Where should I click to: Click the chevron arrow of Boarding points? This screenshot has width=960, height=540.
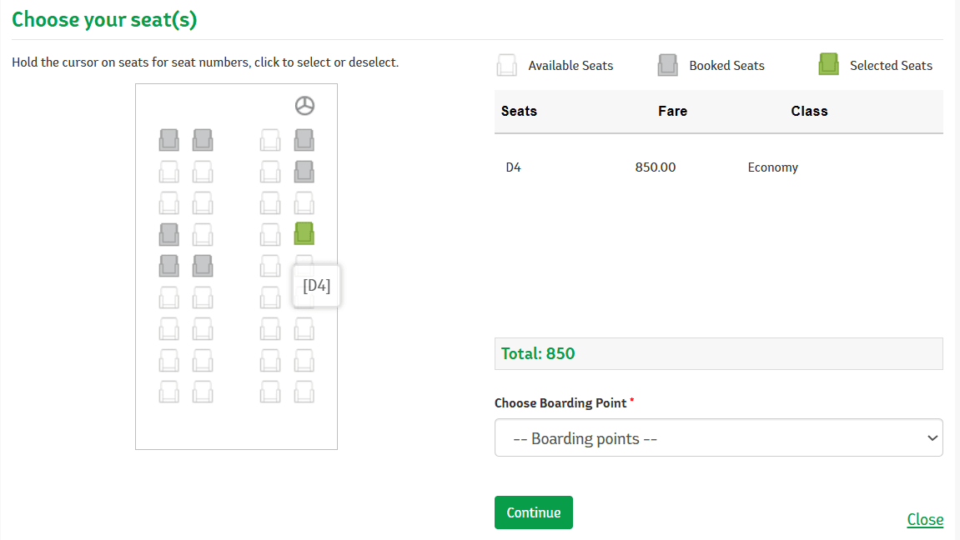click(x=932, y=437)
